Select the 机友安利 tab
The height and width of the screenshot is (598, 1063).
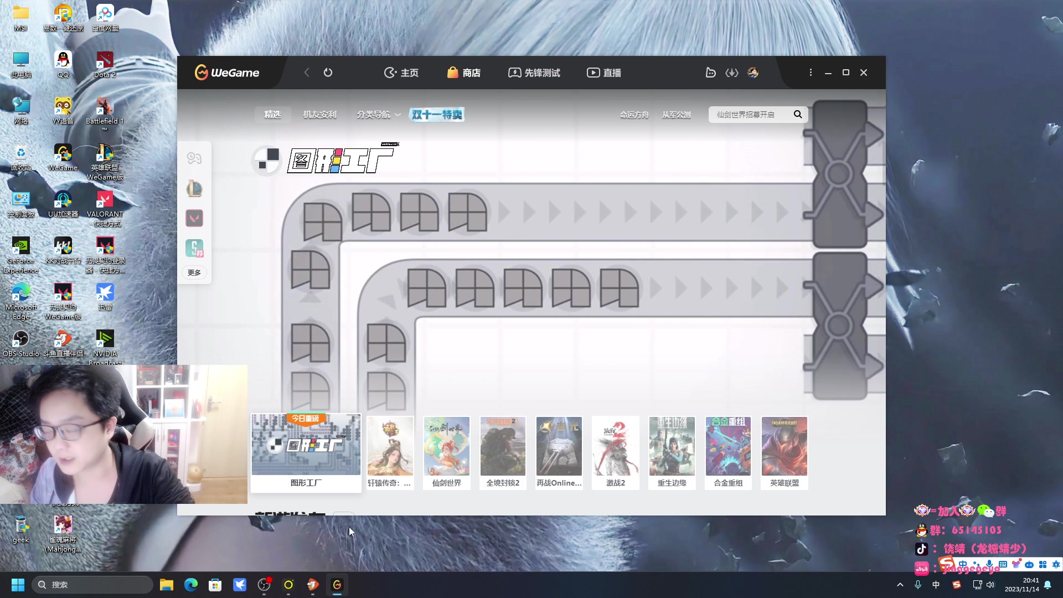tap(319, 114)
